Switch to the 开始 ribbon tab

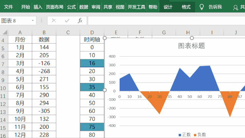[25, 7]
